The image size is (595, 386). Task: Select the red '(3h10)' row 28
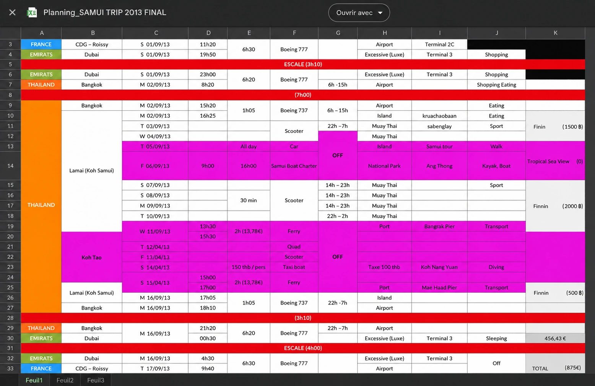click(x=303, y=318)
